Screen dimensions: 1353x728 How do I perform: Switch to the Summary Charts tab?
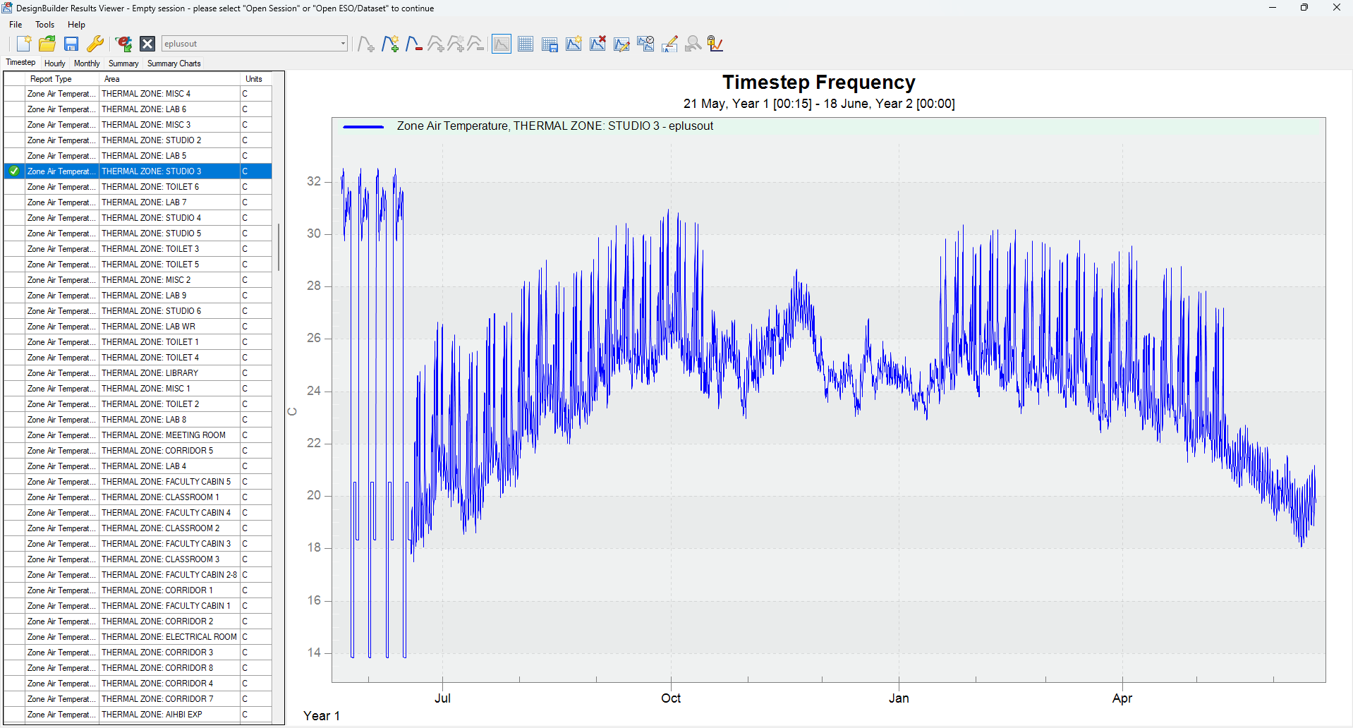[174, 63]
